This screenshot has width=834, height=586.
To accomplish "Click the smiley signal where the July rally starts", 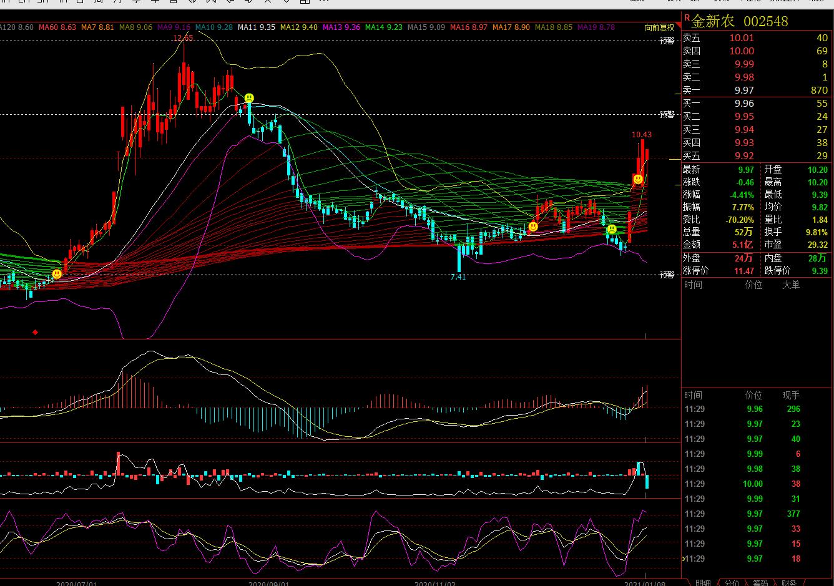I will click(57, 273).
